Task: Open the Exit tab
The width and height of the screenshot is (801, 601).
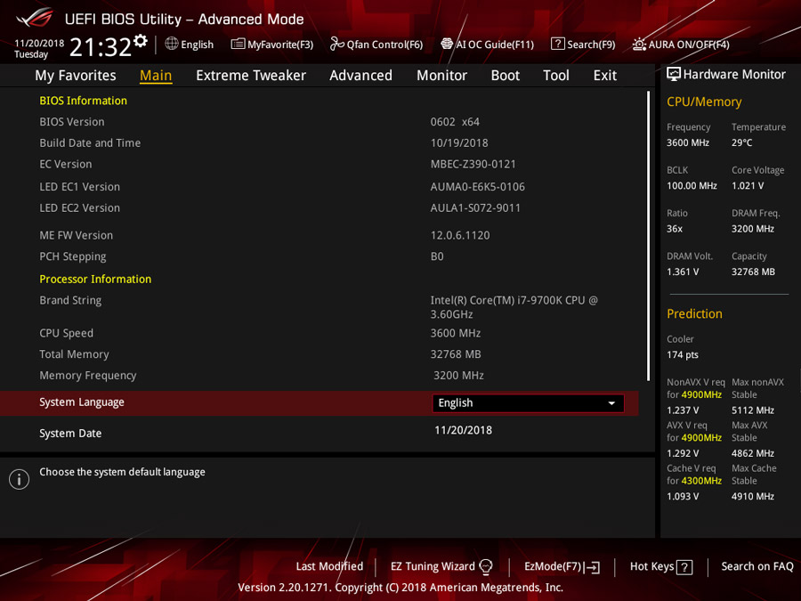Action: pyautogui.click(x=605, y=76)
